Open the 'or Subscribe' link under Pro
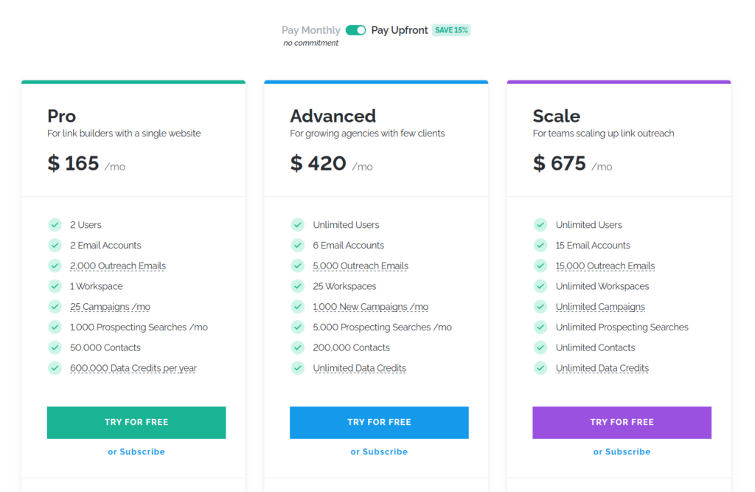The width and height of the screenshot is (755, 492). coord(136,451)
